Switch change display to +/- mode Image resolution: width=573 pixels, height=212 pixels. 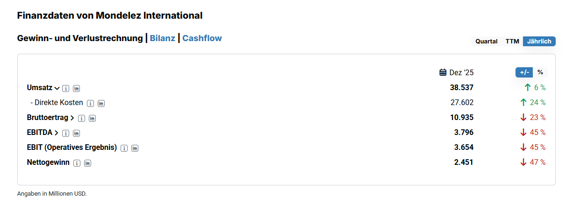pos(524,72)
